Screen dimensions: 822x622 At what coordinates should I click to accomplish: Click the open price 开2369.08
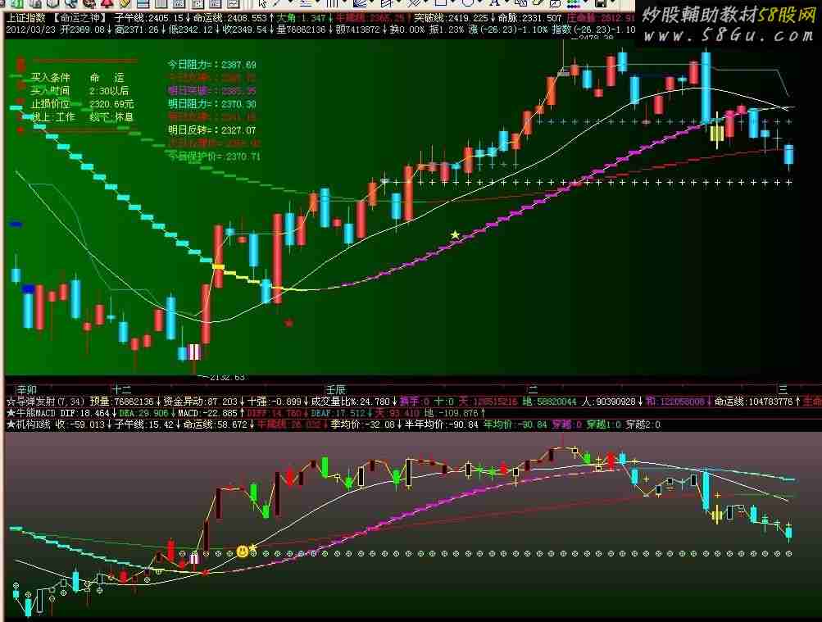click(83, 30)
